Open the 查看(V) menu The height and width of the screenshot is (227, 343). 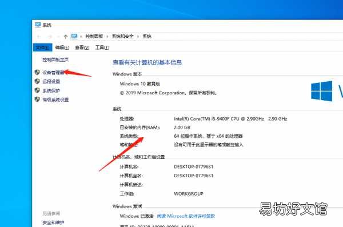(82, 47)
